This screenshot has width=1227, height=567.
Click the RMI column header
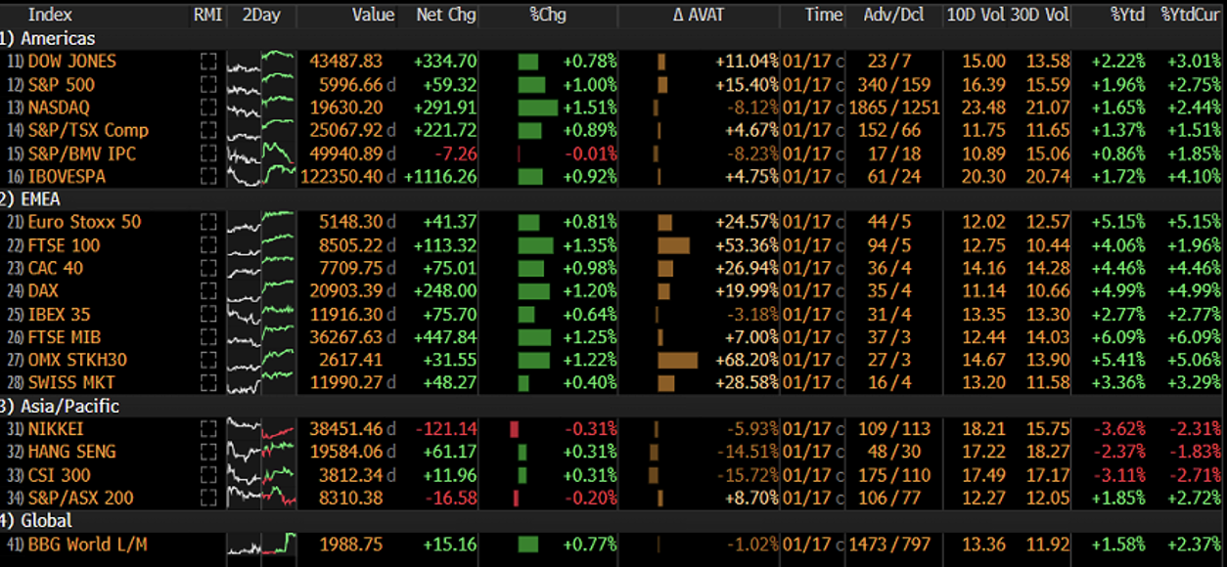click(207, 15)
